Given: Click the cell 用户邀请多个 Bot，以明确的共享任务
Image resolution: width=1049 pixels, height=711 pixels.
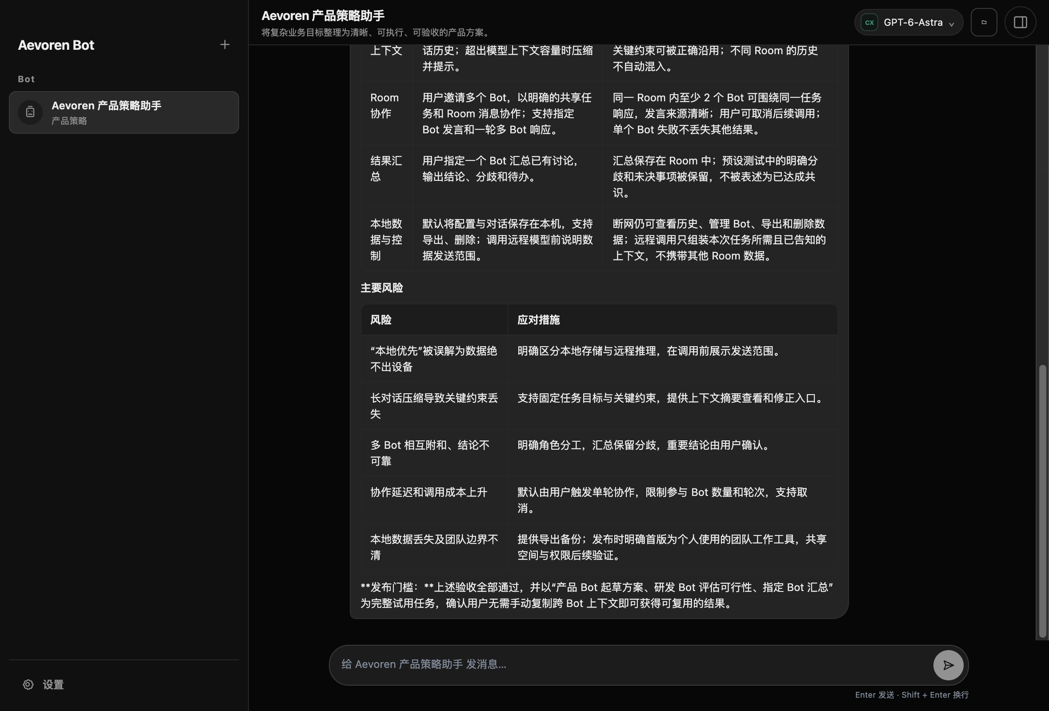Looking at the screenshot, I should coord(508,113).
